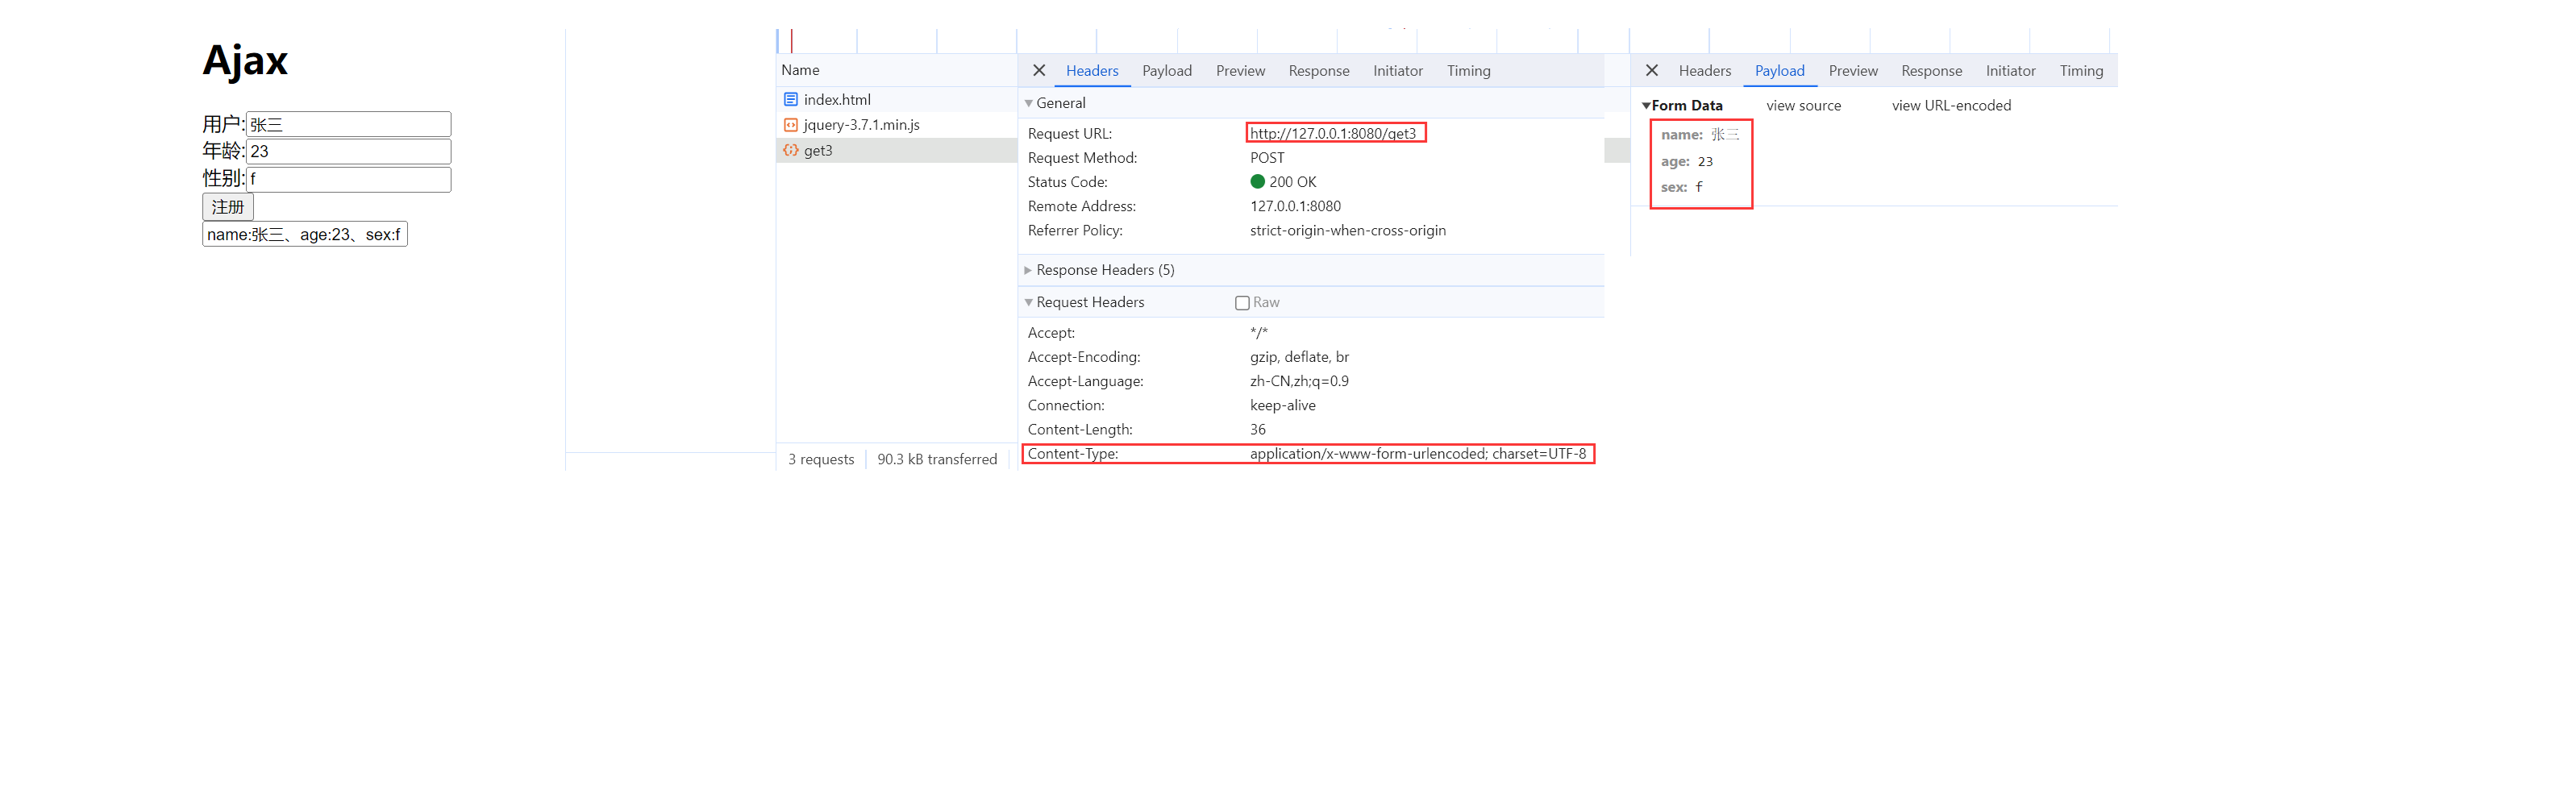2576x806 pixels.
Task: Select the jquery-3.7.1.min.js request row
Action: (897, 125)
